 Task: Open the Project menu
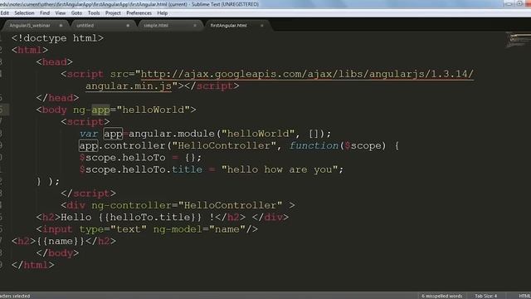[113, 13]
